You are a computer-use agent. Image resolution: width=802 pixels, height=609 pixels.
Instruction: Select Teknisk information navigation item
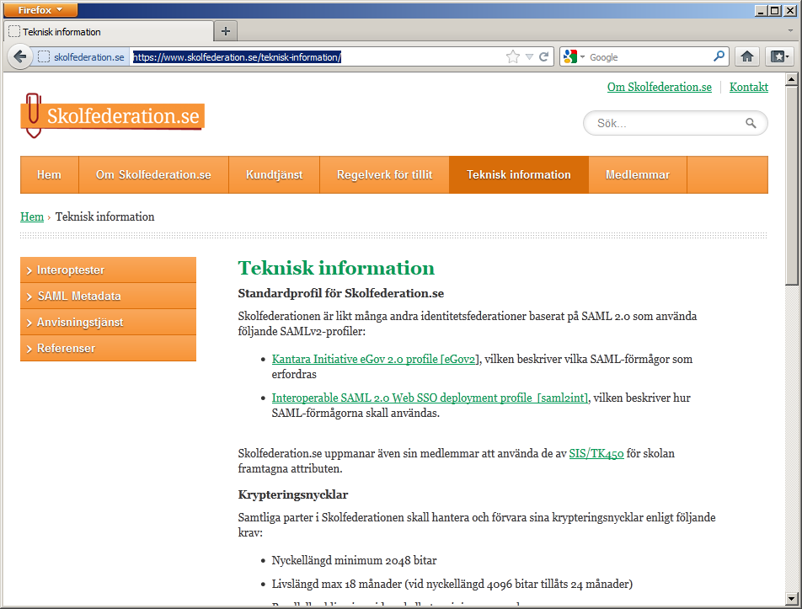(519, 175)
